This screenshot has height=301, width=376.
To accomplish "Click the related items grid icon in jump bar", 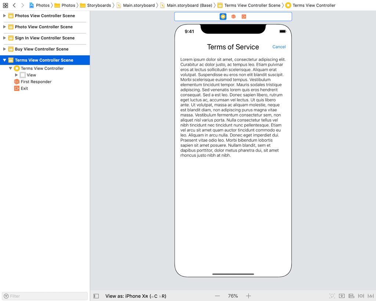I will coord(5,5).
